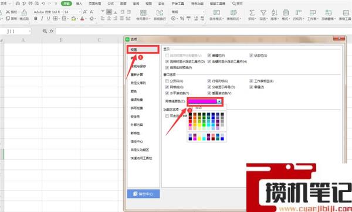Click the Sort A-Z icon
The width and height of the screenshot is (352, 212).
pyautogui.click(x=274, y=12)
